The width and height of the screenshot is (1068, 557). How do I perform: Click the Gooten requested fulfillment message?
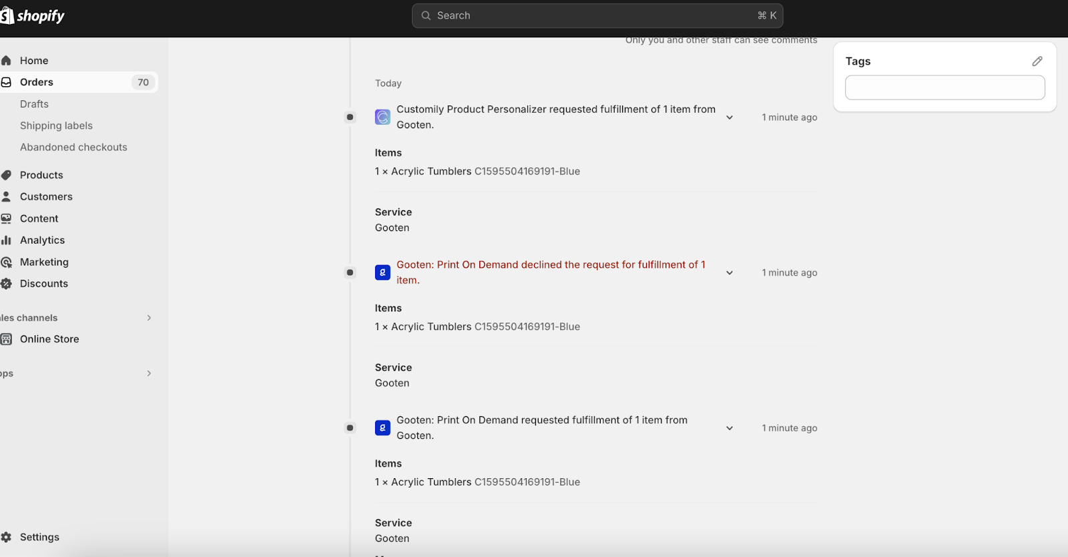click(542, 428)
